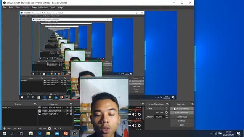The height and width of the screenshot is (137, 244).
Task: Open Mail app from taskbar
Action: [x=57, y=134]
